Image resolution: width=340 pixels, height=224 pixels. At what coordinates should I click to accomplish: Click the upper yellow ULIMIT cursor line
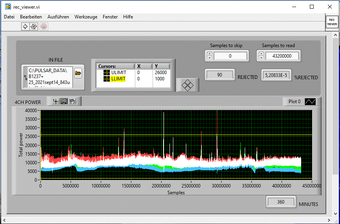(176, 135)
